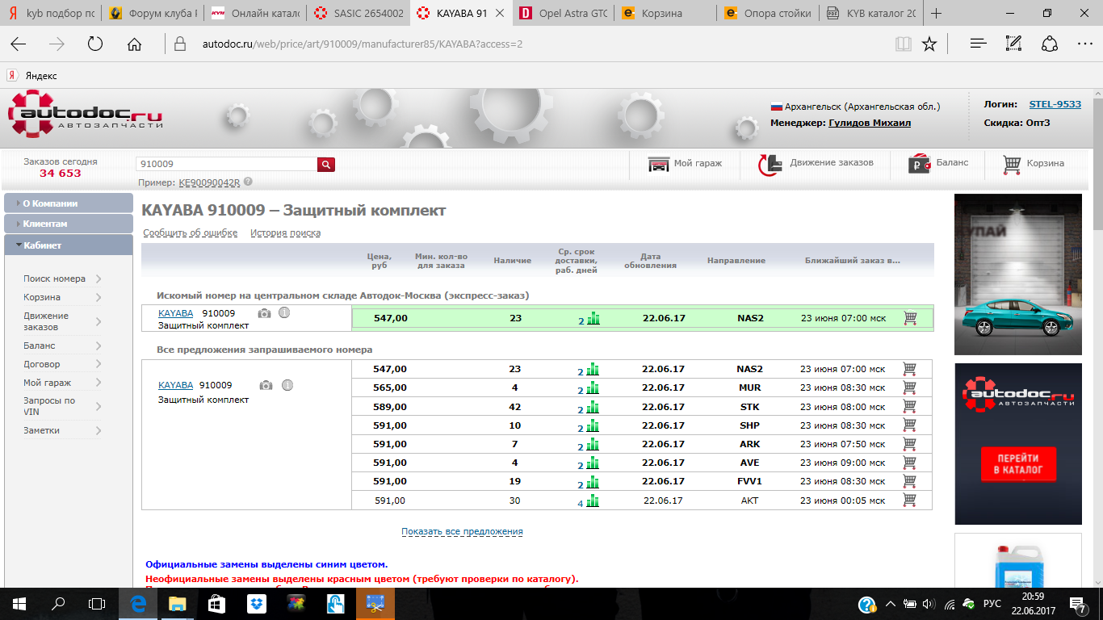The image size is (1103, 620).
Task: Open the Windows Start menu
Action: pos(19,603)
